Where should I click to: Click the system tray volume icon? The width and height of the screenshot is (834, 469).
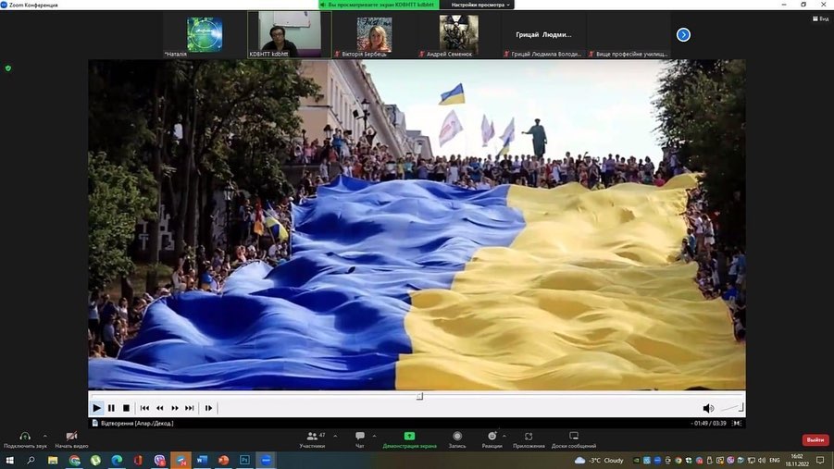[x=762, y=460]
